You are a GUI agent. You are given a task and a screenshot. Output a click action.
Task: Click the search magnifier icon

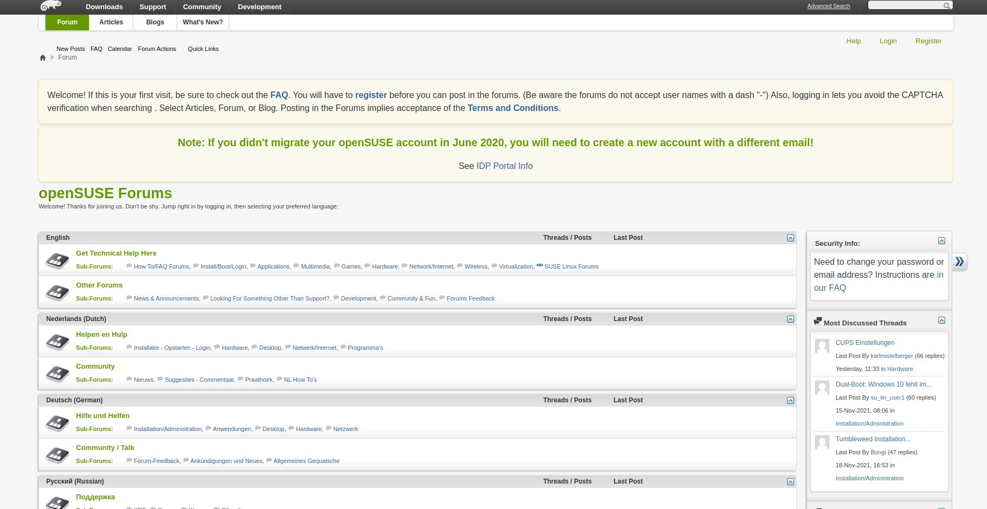(946, 5)
